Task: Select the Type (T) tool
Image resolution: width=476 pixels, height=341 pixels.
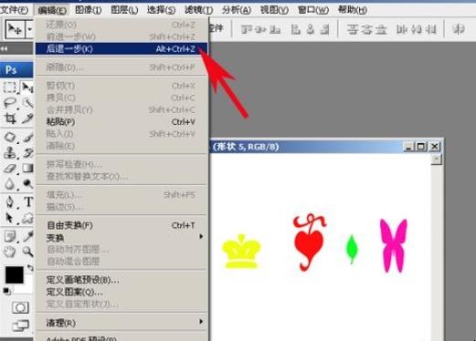Action: (x=28, y=201)
